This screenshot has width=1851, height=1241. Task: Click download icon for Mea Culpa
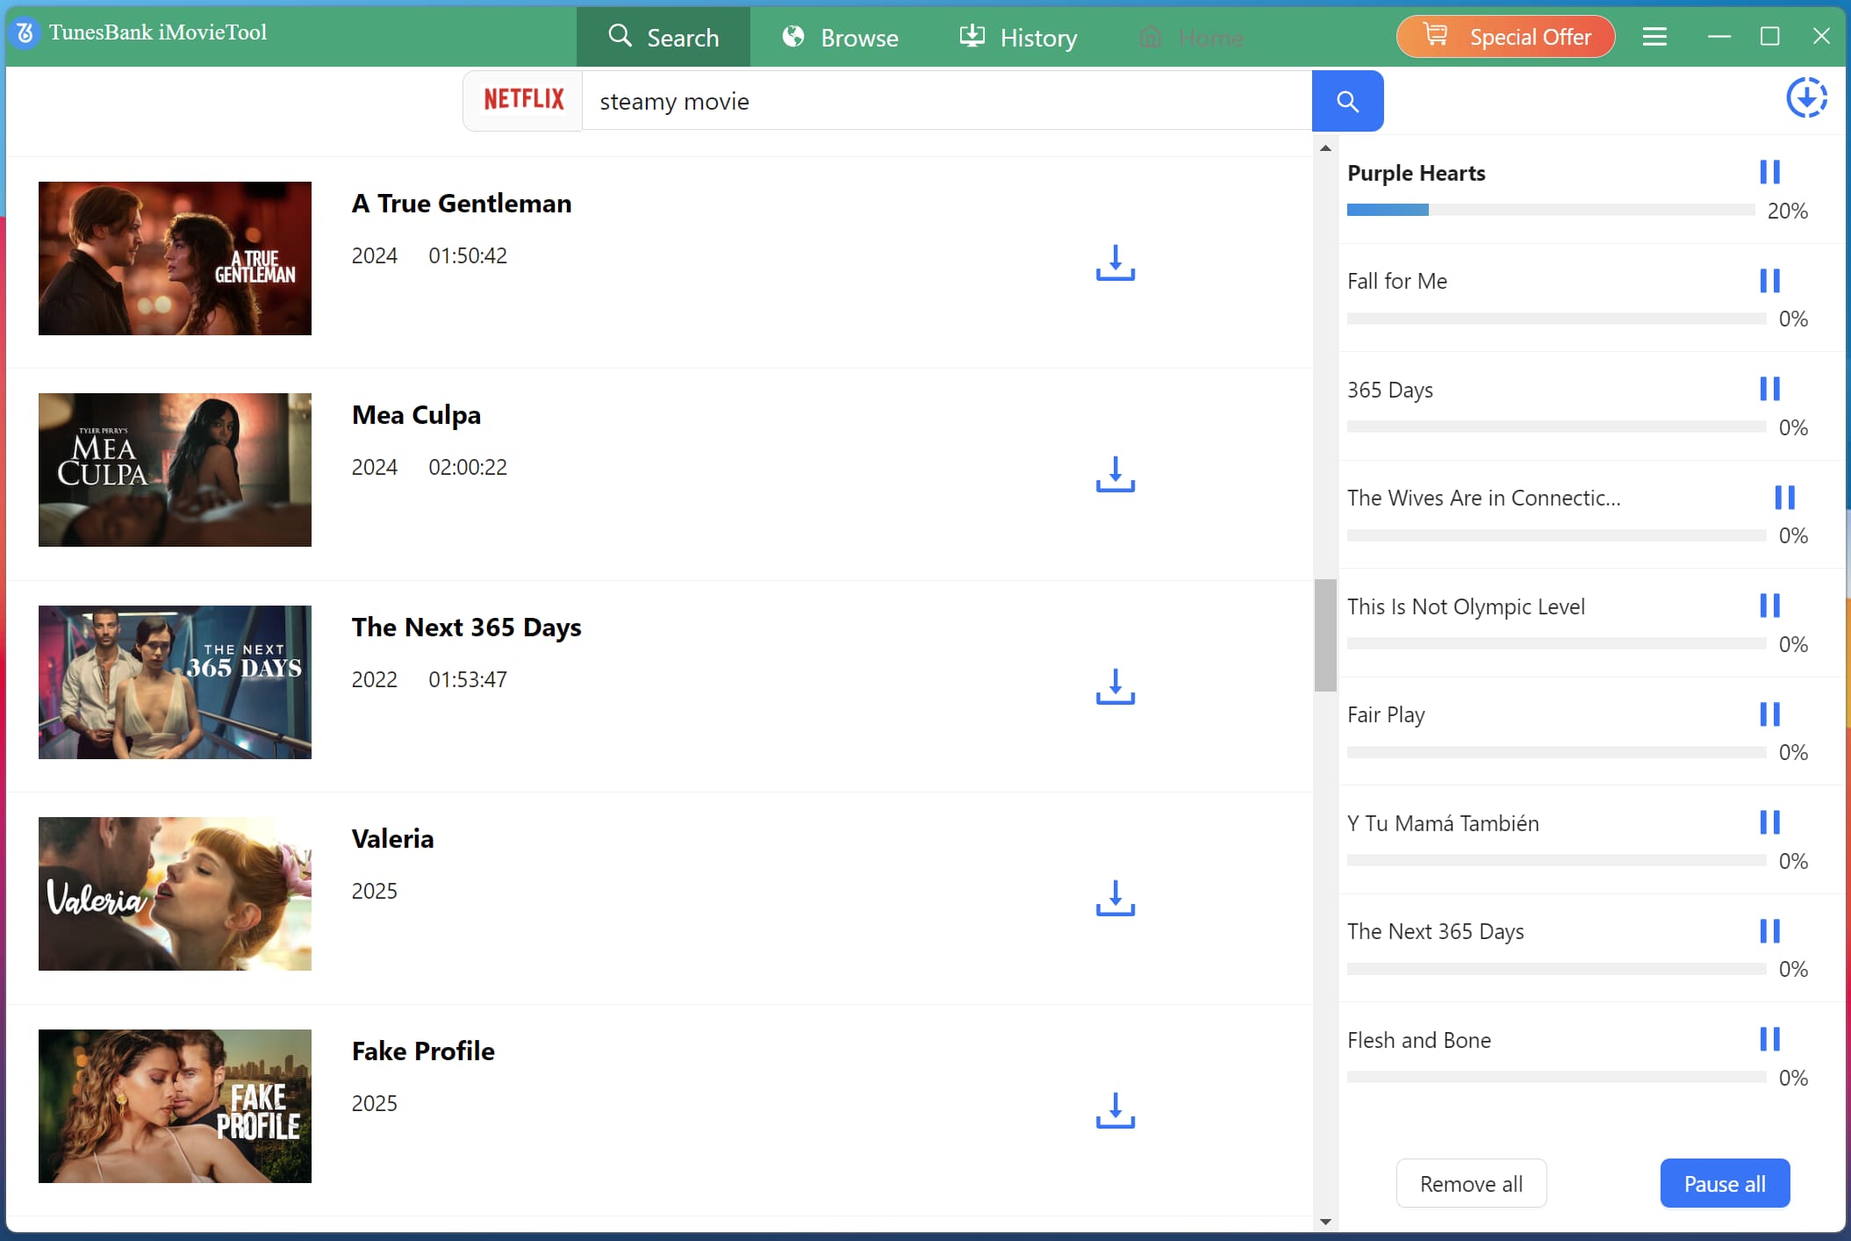[1115, 474]
